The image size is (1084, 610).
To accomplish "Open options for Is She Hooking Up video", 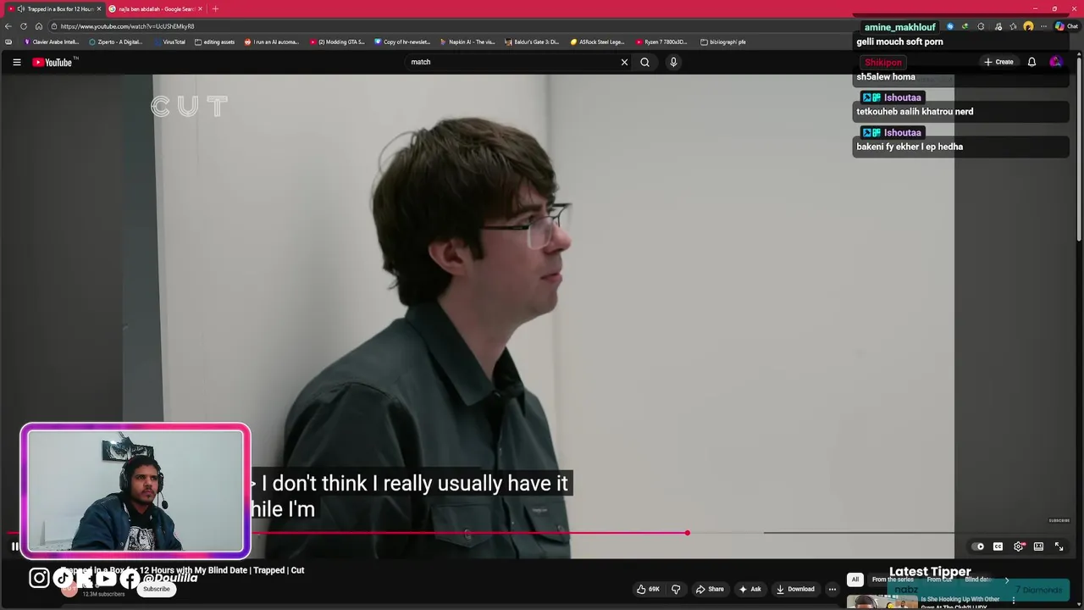I will click(x=1013, y=601).
